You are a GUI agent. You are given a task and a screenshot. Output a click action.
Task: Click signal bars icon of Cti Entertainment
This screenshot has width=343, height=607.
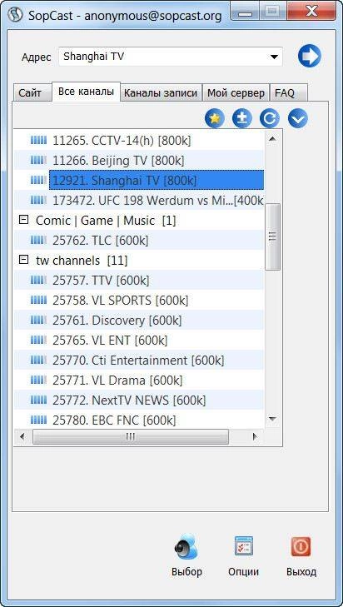38,361
